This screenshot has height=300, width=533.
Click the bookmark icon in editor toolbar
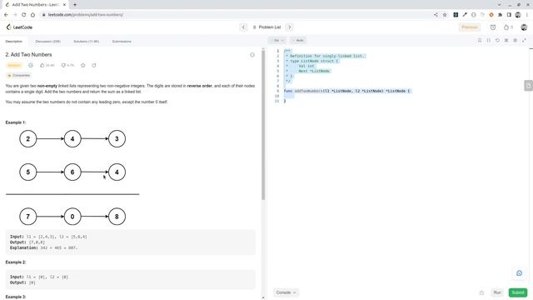click(480, 41)
